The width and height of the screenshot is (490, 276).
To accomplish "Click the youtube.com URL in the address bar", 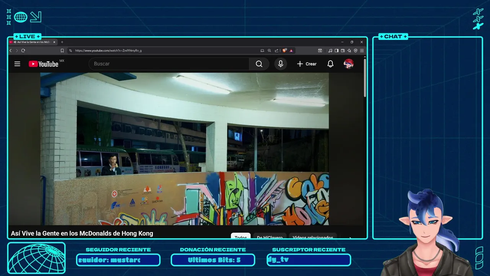I will (x=108, y=51).
